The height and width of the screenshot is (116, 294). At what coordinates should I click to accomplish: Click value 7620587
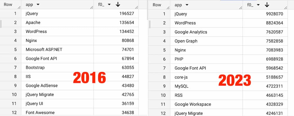(x=275, y=32)
